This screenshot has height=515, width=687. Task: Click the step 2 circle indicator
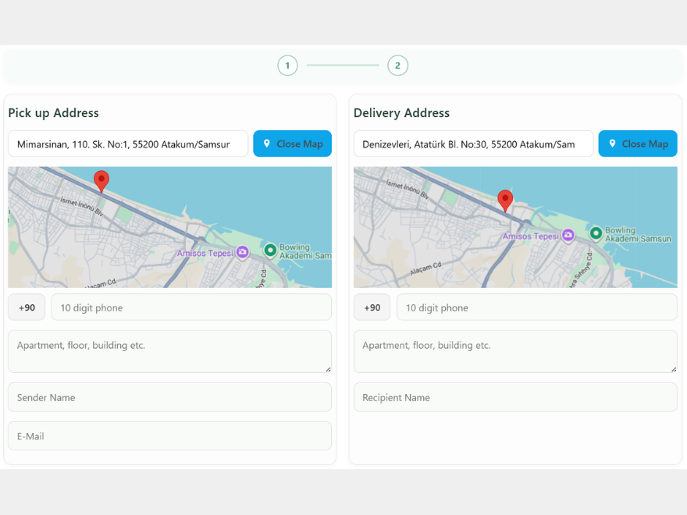click(x=397, y=66)
